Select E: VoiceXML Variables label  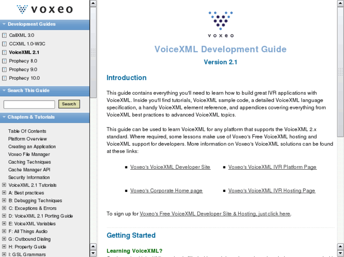[32, 224]
